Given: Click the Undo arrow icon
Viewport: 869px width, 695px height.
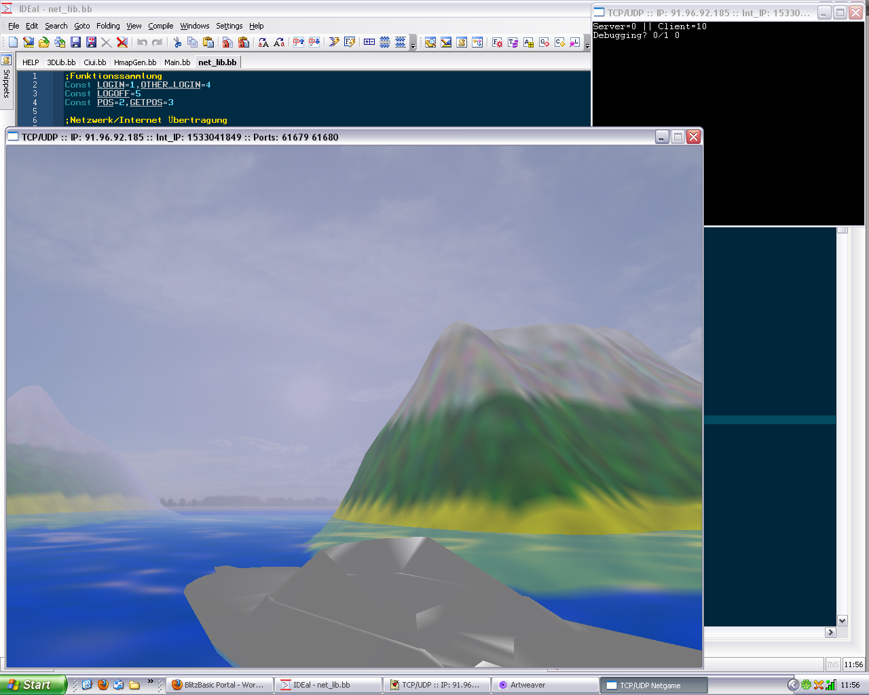Looking at the screenshot, I should 142,42.
